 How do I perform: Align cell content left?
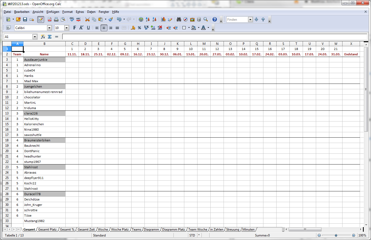(97, 28)
